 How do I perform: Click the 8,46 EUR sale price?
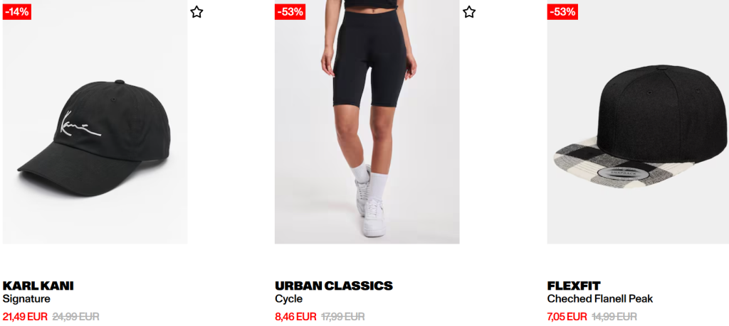295,317
